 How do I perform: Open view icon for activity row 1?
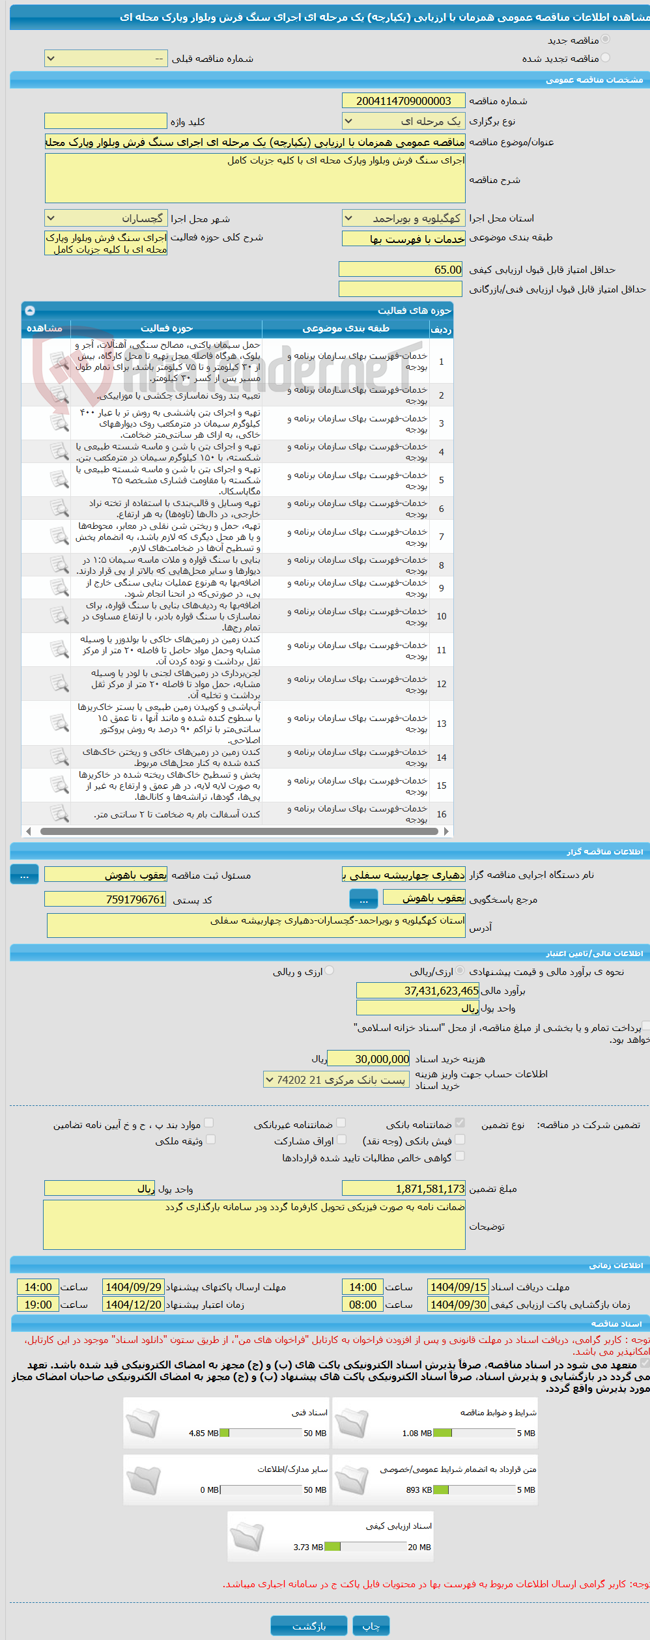point(59,361)
